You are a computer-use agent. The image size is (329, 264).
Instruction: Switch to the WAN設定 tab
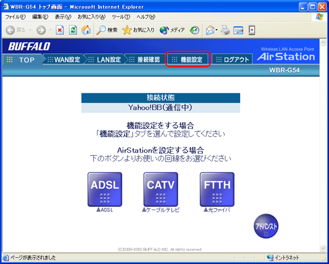pos(64,60)
